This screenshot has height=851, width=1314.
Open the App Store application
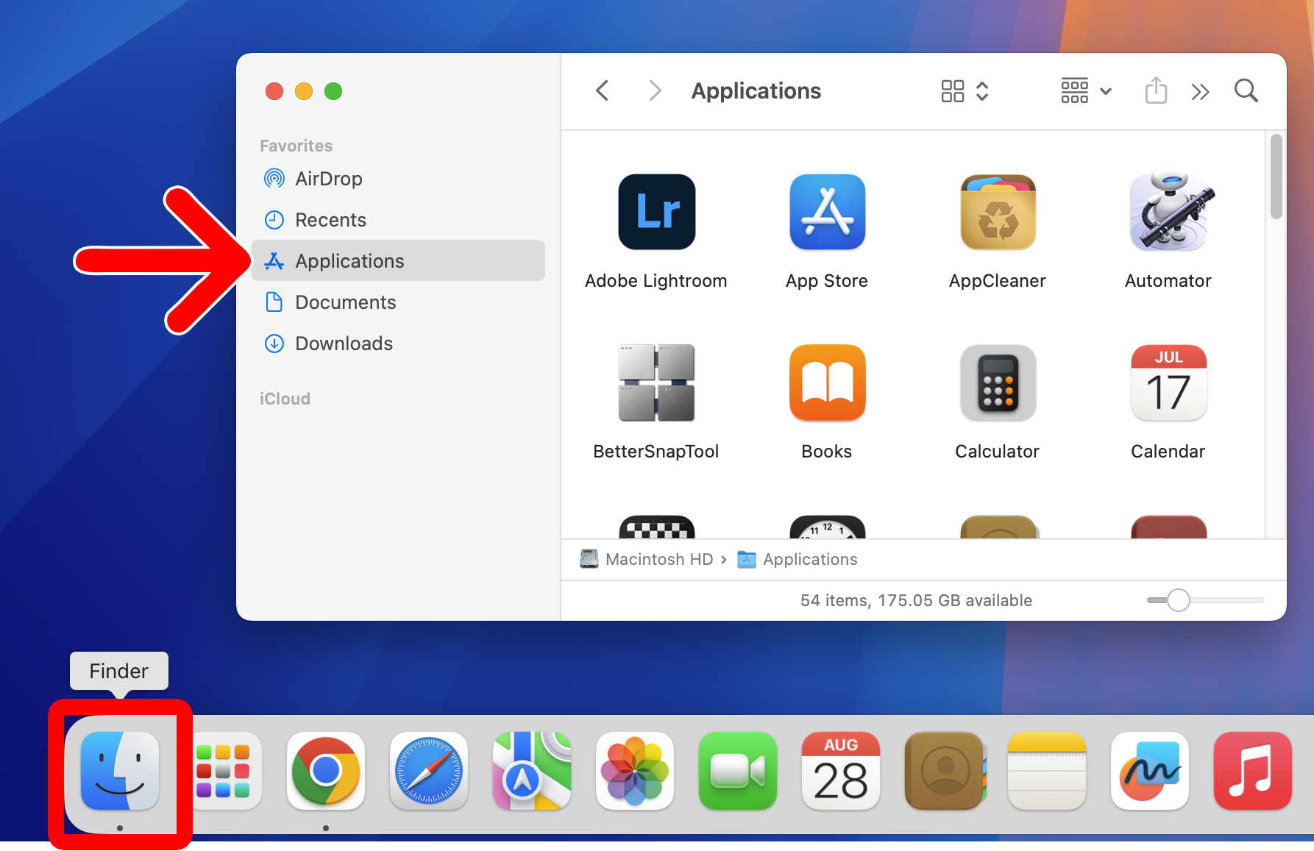[x=827, y=213]
